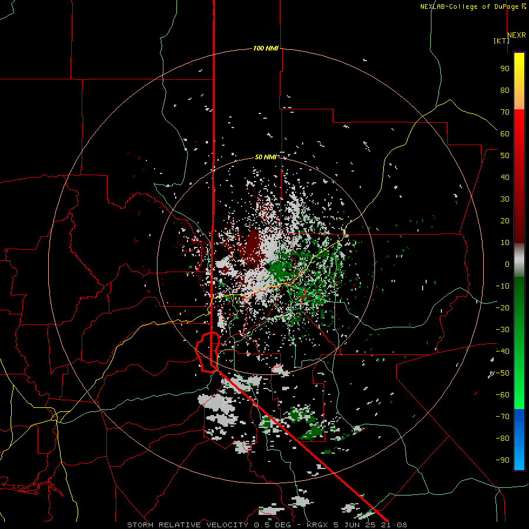The width and height of the screenshot is (529, 529).
Task: Select the 40 value on velocity scale
Action: [x=505, y=178]
